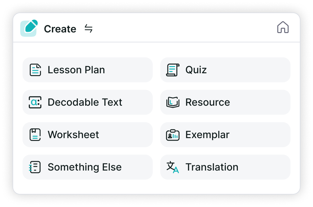Select the Worksheet text label
The width and height of the screenshot is (313, 207).
click(x=73, y=135)
